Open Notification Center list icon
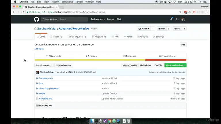The image size is (221, 124). 205,2
